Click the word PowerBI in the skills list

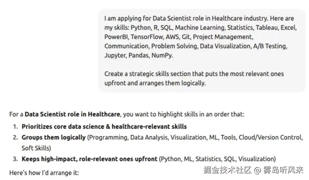point(116,37)
